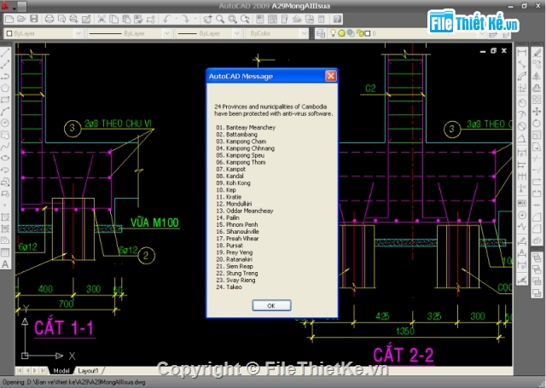Image resolution: width=546 pixels, height=388 pixels.
Task: Select the Rectangle draw tool
Action: click(x=5, y=100)
